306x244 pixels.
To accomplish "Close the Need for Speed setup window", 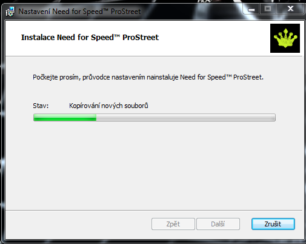I will pos(290,9).
